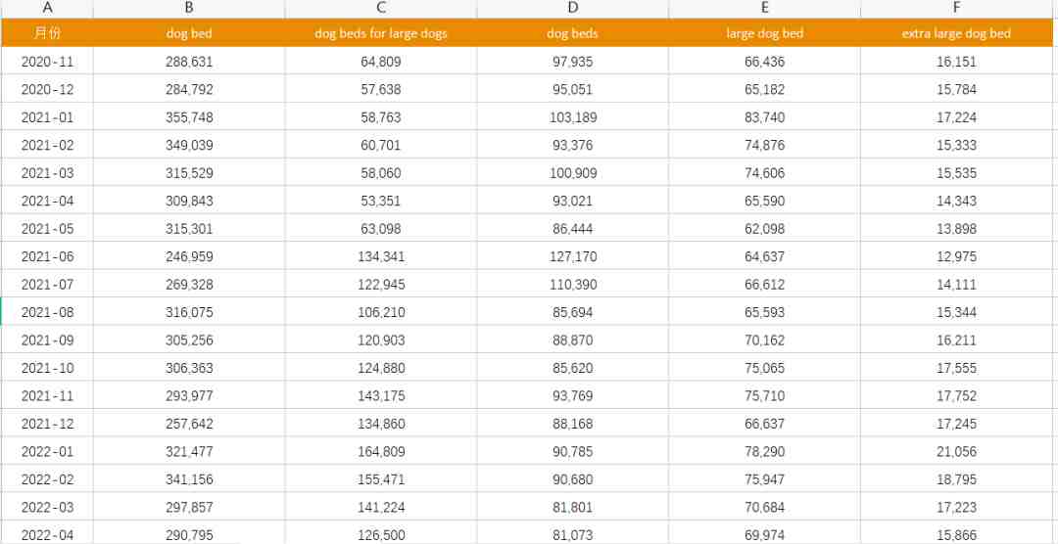This screenshot has height=544, width=1058.
Task: Select column D header
Action: (573, 8)
